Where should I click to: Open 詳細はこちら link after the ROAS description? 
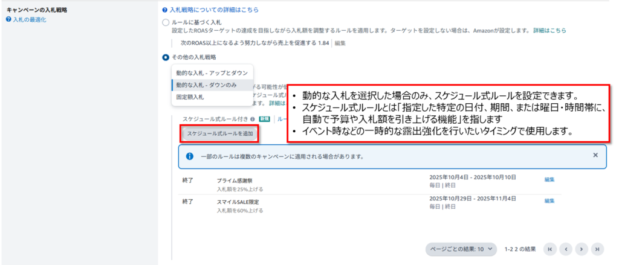[x=549, y=30]
